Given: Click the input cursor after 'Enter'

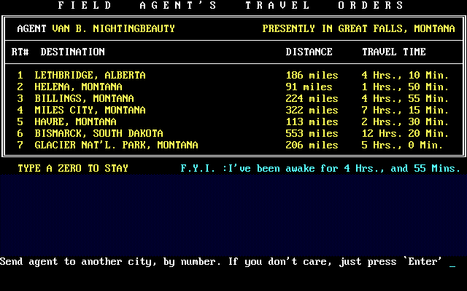Looking at the screenshot, I should [452, 266].
